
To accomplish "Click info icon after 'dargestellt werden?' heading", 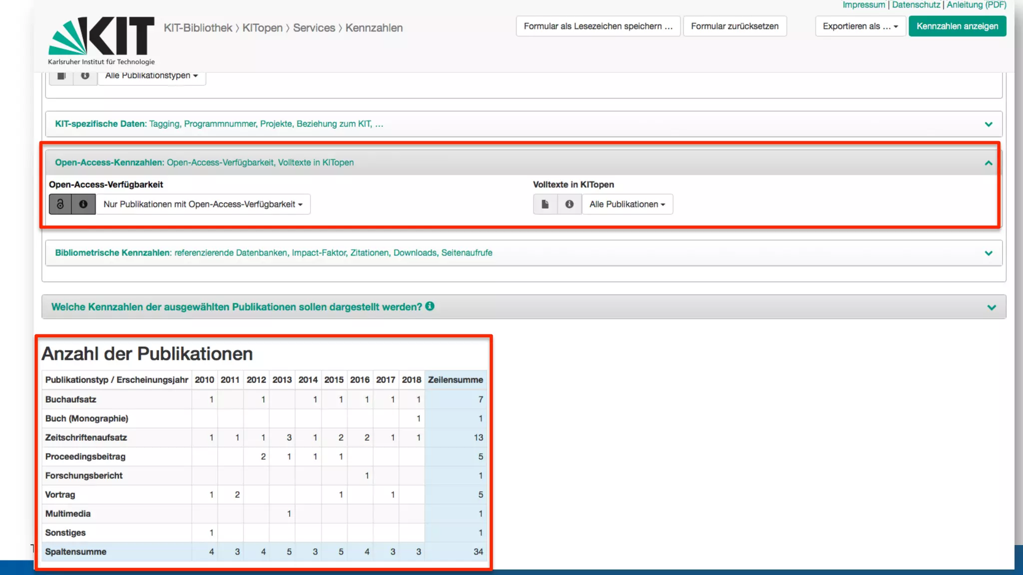I will pyautogui.click(x=430, y=306).
